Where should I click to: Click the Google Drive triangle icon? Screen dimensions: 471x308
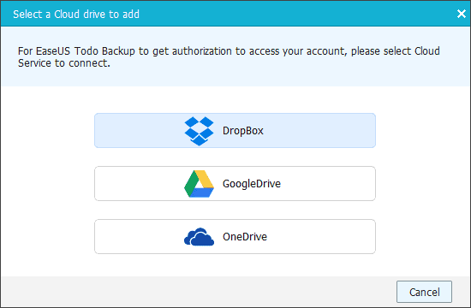[x=199, y=184]
